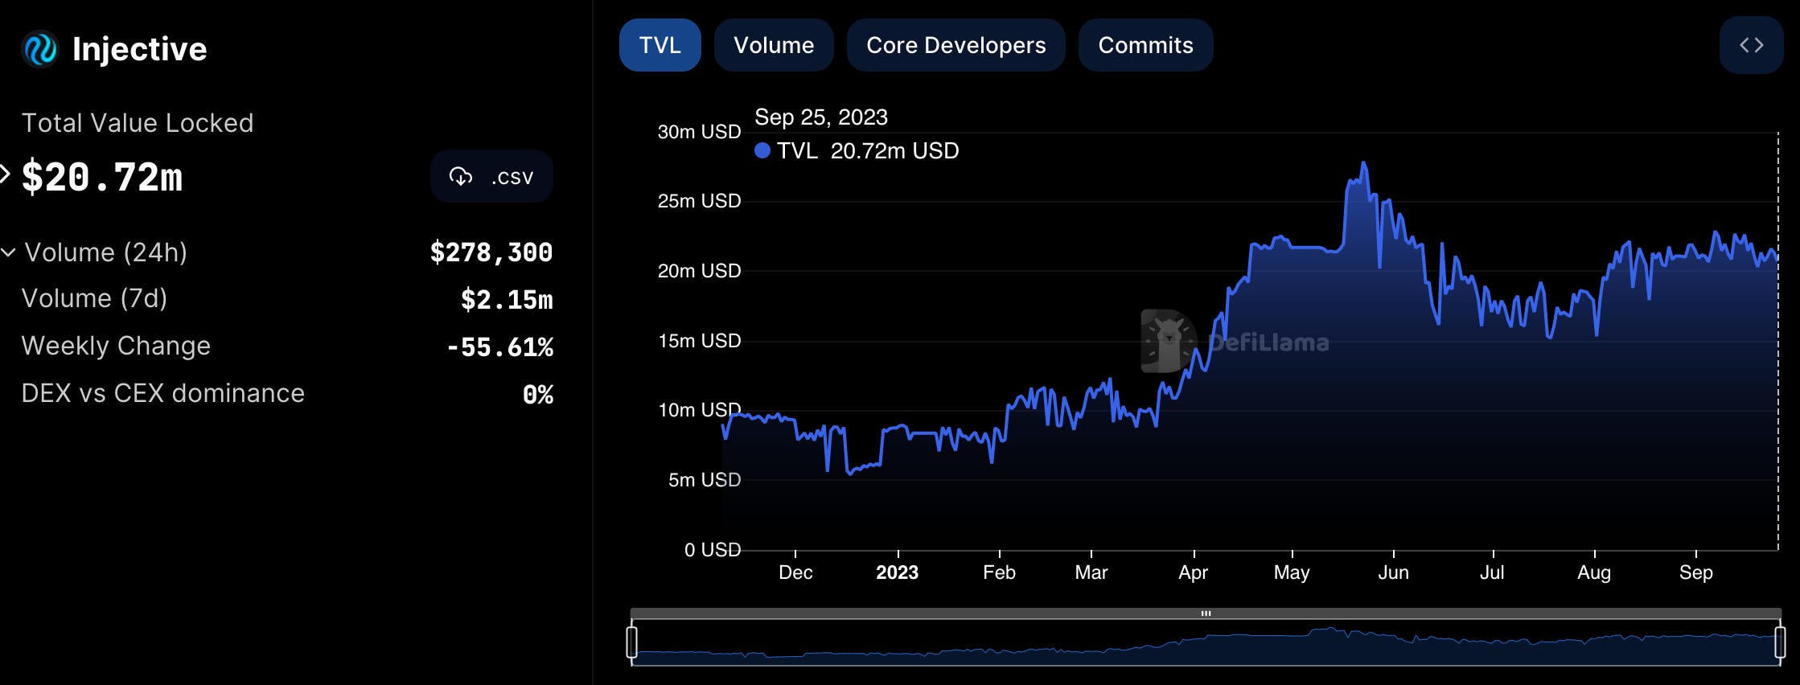Click the 5m USD axis label
The image size is (1800, 685).
click(705, 480)
